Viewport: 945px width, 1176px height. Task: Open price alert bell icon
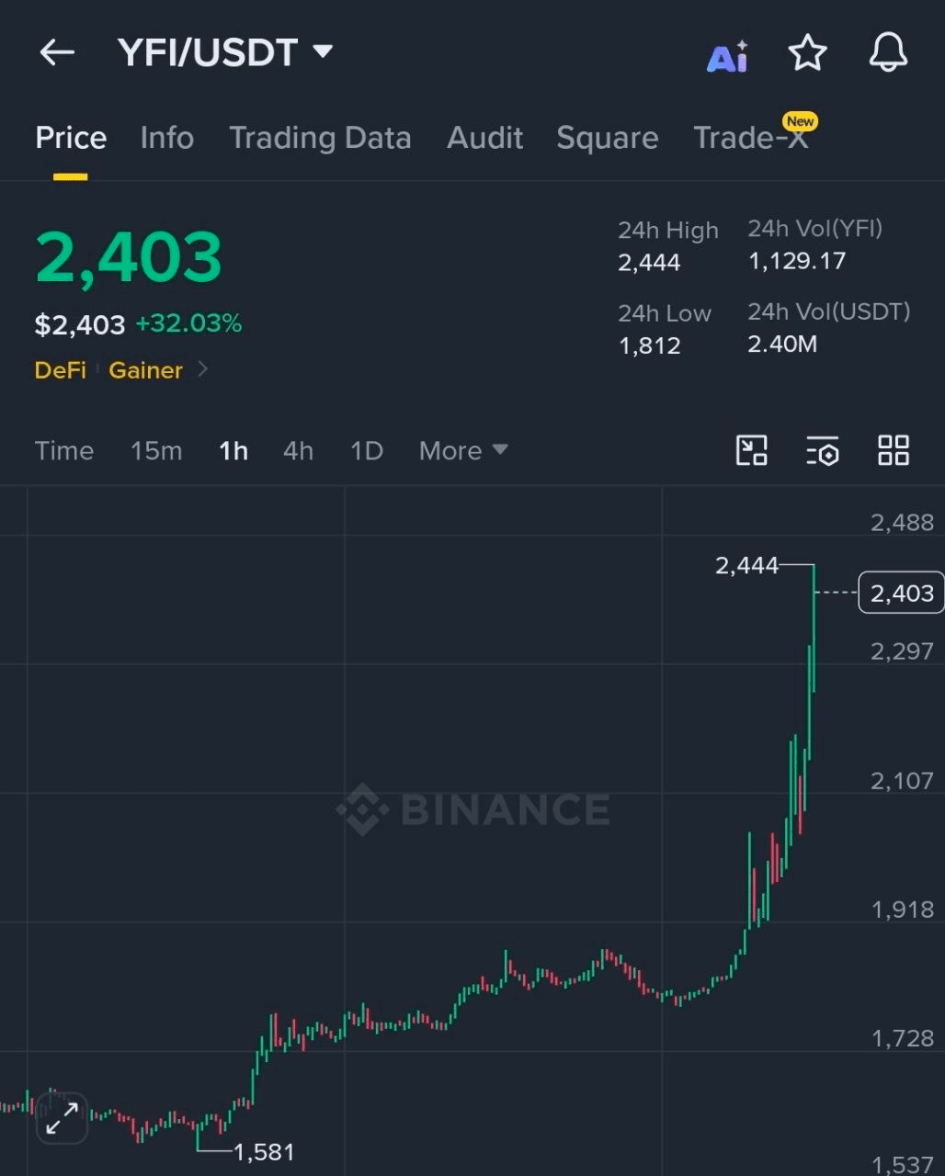[888, 53]
